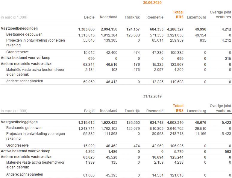Select the total 123.907
This screenshot has width=232, height=178.
pyautogui.click(x=177, y=65)
